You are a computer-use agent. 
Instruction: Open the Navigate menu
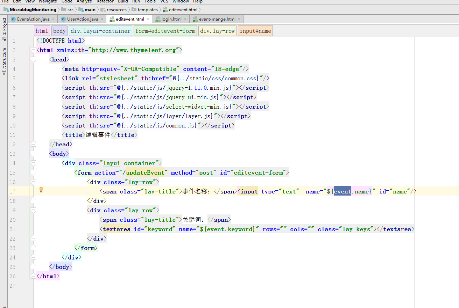tap(48, 1)
